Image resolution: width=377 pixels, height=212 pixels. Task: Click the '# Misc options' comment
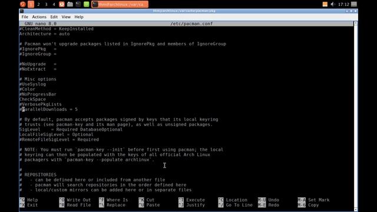click(38, 79)
